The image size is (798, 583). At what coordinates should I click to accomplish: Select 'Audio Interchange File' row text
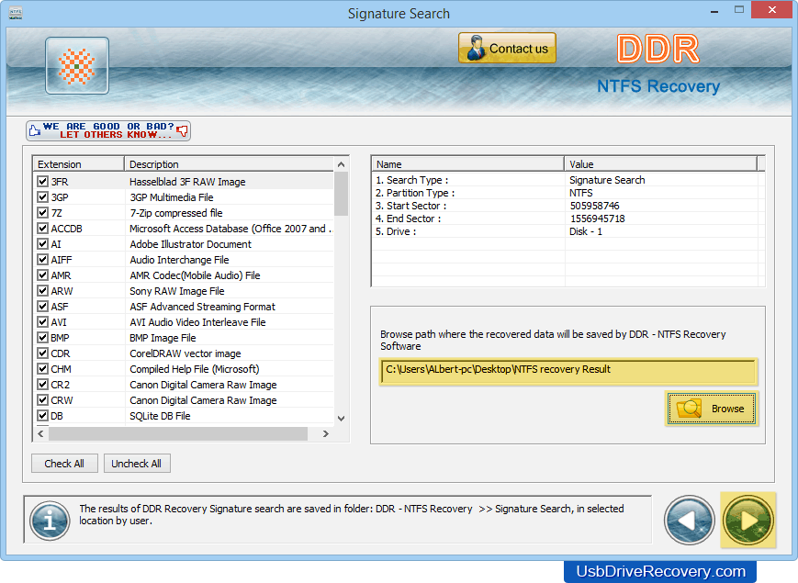179,260
